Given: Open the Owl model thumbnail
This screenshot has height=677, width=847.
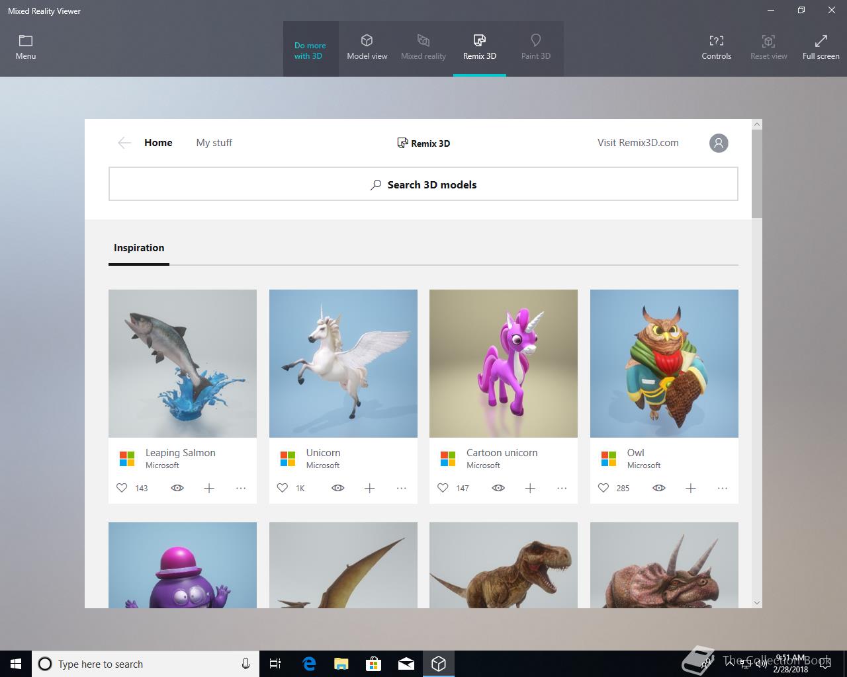Looking at the screenshot, I should tap(664, 364).
